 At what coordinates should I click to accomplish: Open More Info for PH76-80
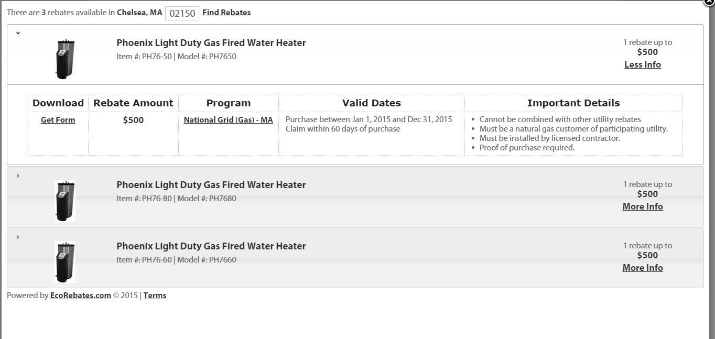tap(643, 206)
